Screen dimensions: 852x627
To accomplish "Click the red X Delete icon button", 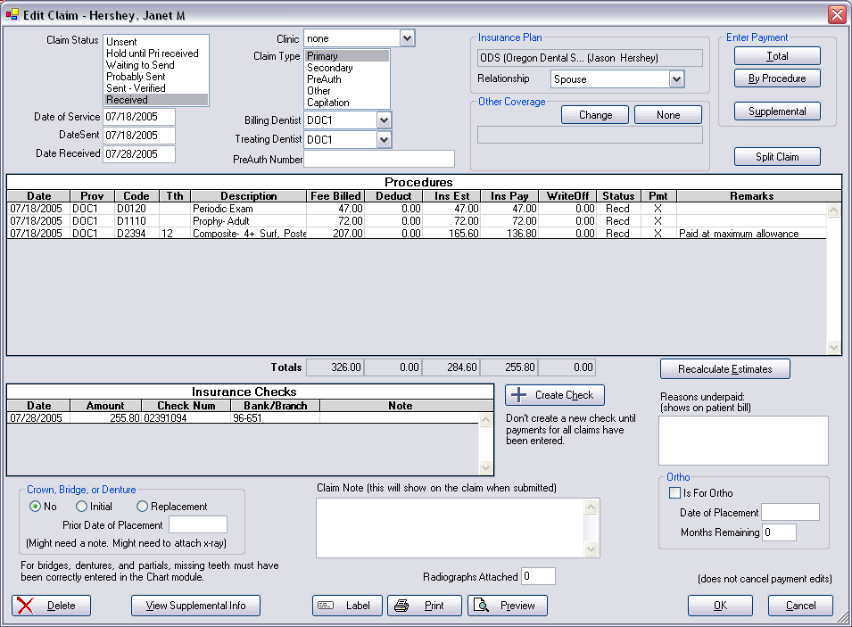I will 51,606.
